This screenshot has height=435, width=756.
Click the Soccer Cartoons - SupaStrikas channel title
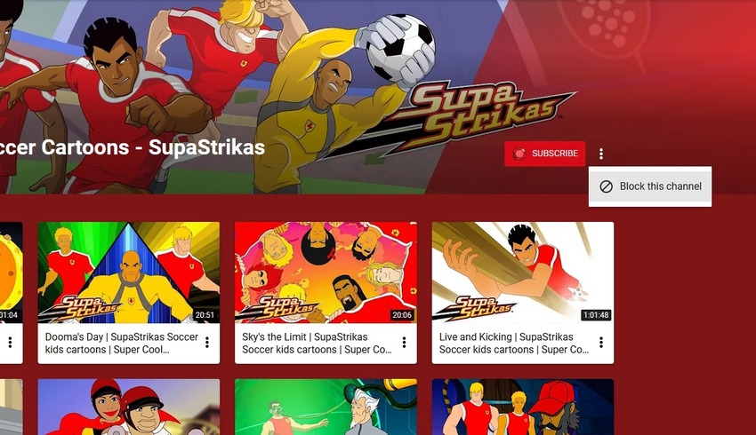click(x=133, y=147)
